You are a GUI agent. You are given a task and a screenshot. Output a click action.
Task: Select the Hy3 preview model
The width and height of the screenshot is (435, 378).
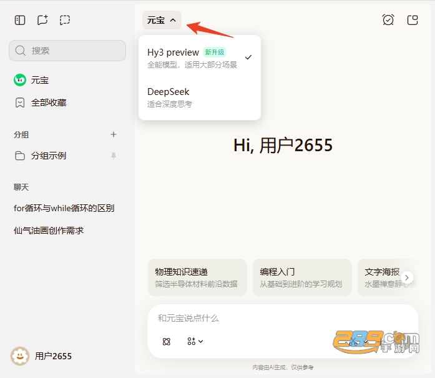click(200, 58)
